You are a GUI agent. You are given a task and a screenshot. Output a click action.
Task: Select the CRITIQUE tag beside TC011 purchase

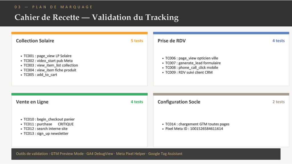coord(66,124)
